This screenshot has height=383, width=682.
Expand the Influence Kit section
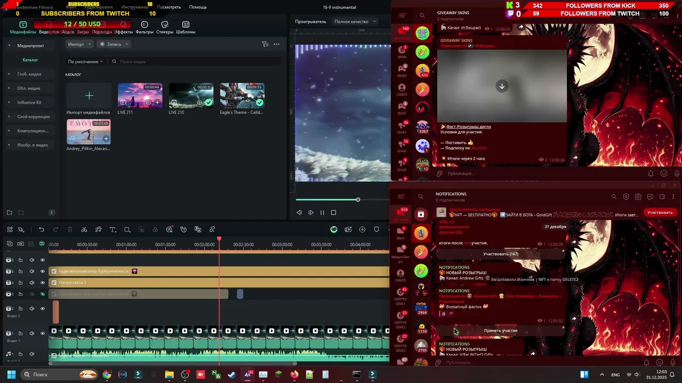point(9,102)
